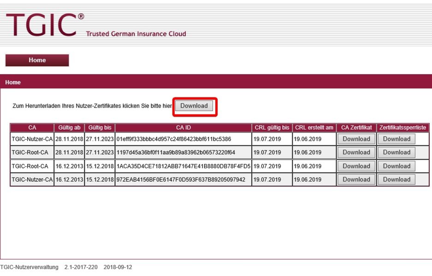Viewport: 432px width, 276px height.
Task: Download Zertifikatssperrliste for CA ID 1ACA35D4CE71812A...
Action: (396, 167)
